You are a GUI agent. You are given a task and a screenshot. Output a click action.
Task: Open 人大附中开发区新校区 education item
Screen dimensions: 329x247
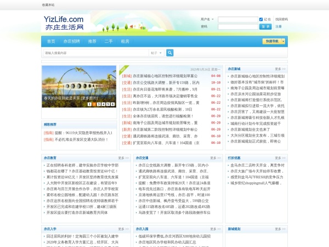pyautogui.click(x=82, y=183)
